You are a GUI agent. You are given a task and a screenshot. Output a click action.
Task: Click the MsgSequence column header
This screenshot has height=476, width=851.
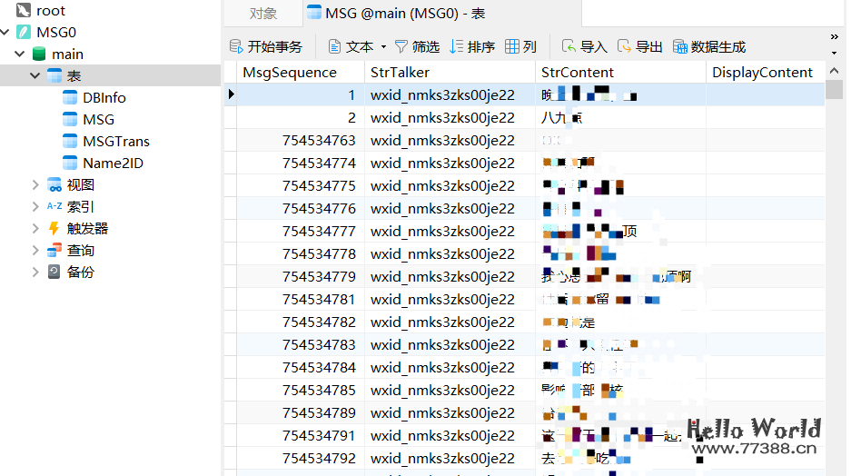tap(289, 72)
